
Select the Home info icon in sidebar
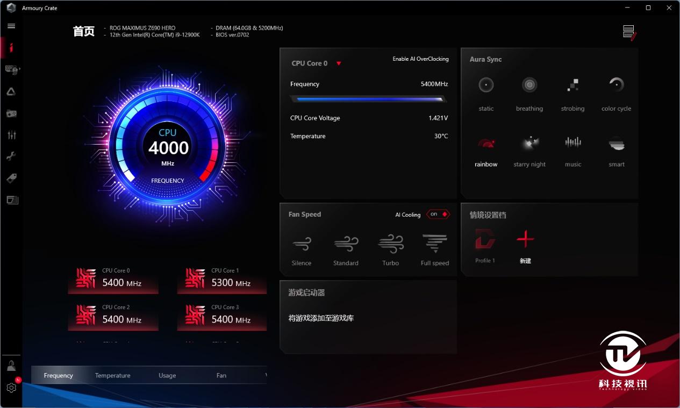point(11,48)
